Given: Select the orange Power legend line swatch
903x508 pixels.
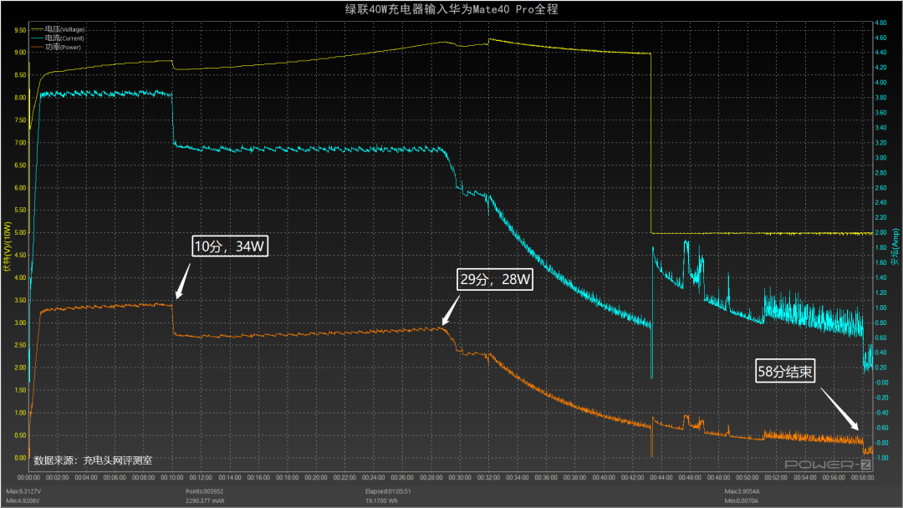Looking at the screenshot, I should [38, 47].
